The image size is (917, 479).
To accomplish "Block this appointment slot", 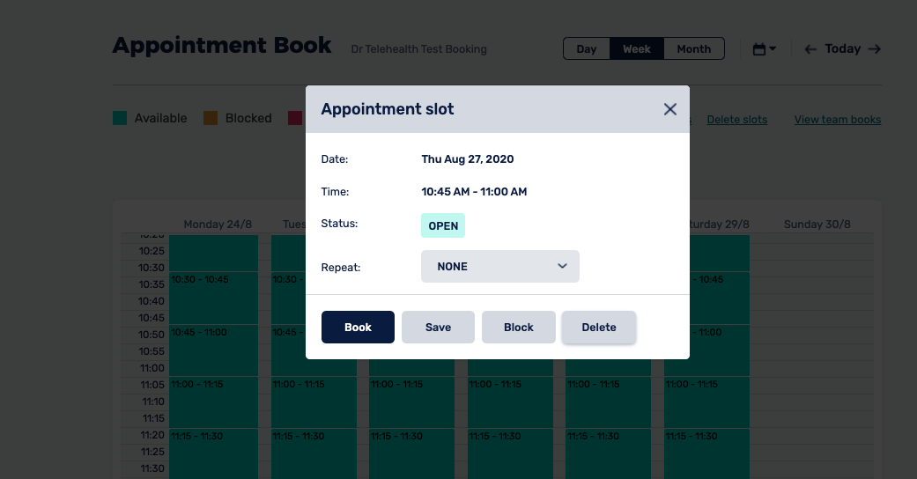I will 518,327.
